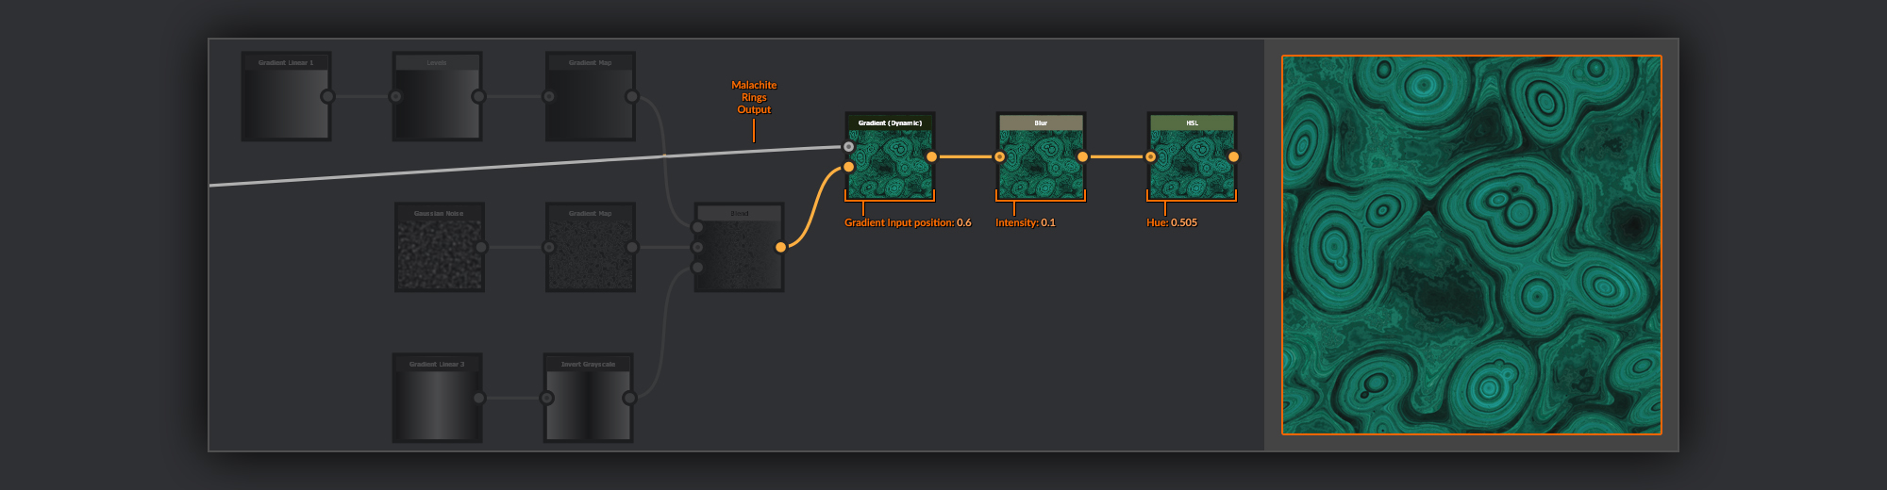Viewport: 1887px width, 490px height.
Task: Click the Gradient Linear 3 output port
Action: (x=478, y=398)
